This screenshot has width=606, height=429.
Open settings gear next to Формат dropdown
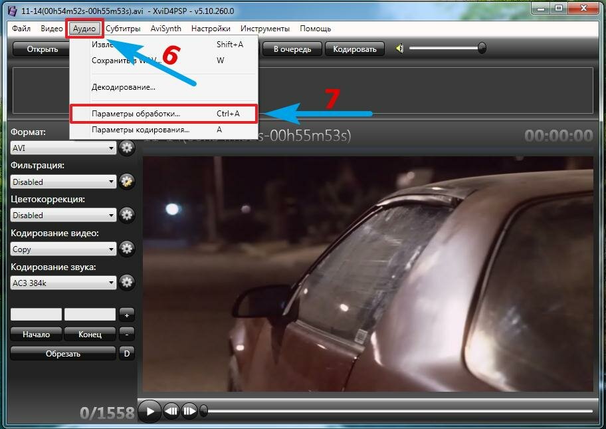(x=127, y=148)
